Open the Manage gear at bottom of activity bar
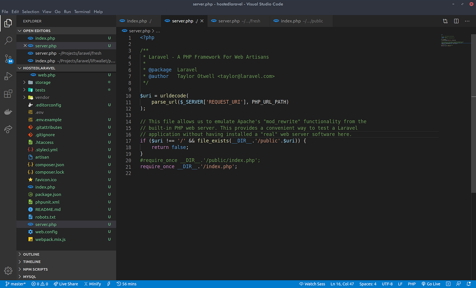Screen dimensions: 476x288 tap(8, 271)
